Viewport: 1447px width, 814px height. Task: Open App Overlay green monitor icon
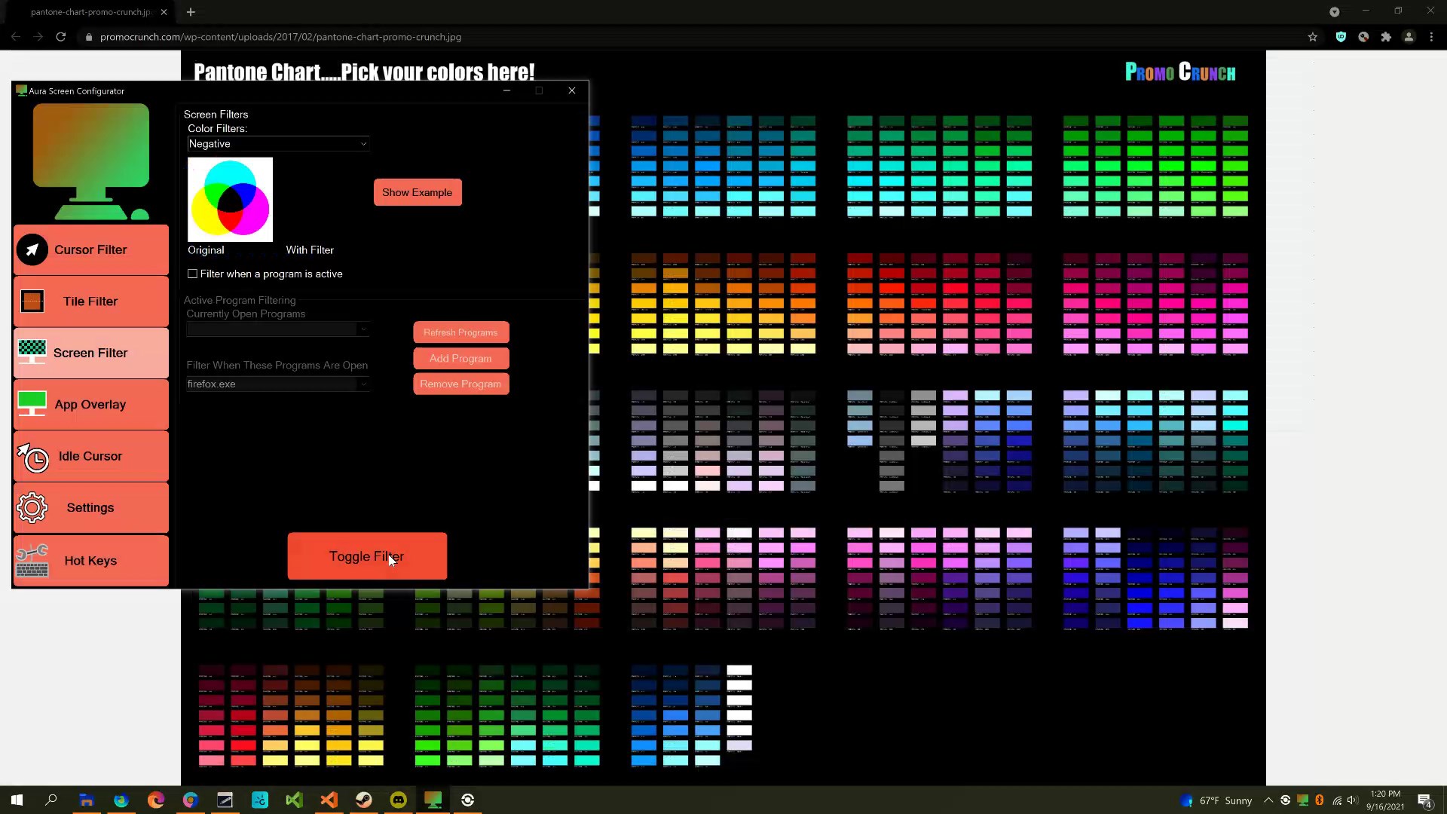tap(32, 404)
